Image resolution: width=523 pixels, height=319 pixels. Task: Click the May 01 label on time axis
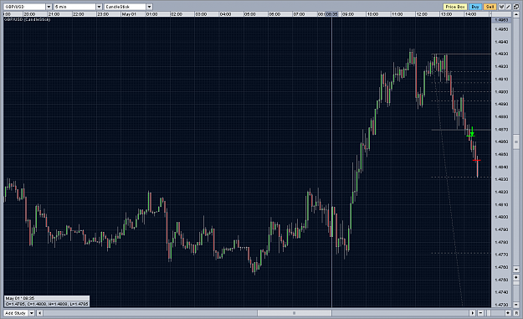point(129,14)
